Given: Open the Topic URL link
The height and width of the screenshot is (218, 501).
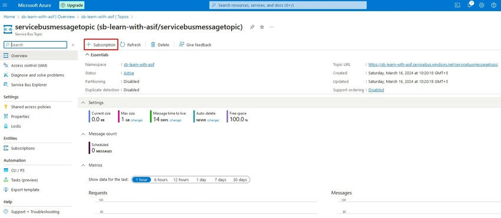Looking at the screenshot, I should click(433, 64).
